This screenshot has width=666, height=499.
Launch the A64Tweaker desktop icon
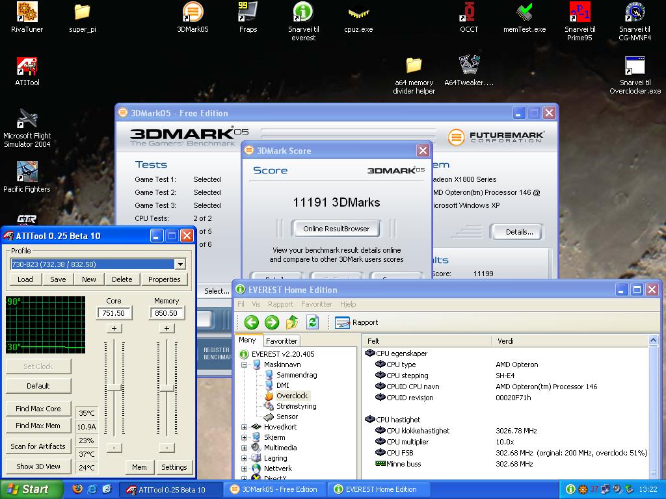pyautogui.click(x=469, y=70)
